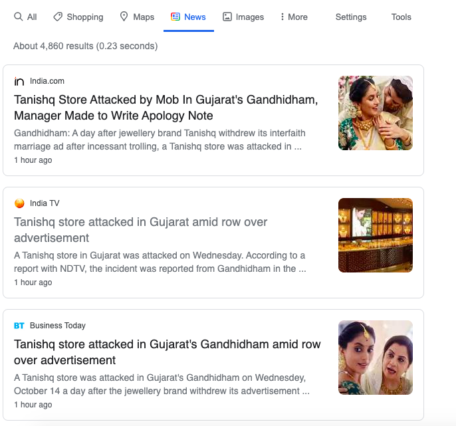This screenshot has width=456, height=426.
Task: Click the India.com couple thumbnail image
Action: click(376, 113)
